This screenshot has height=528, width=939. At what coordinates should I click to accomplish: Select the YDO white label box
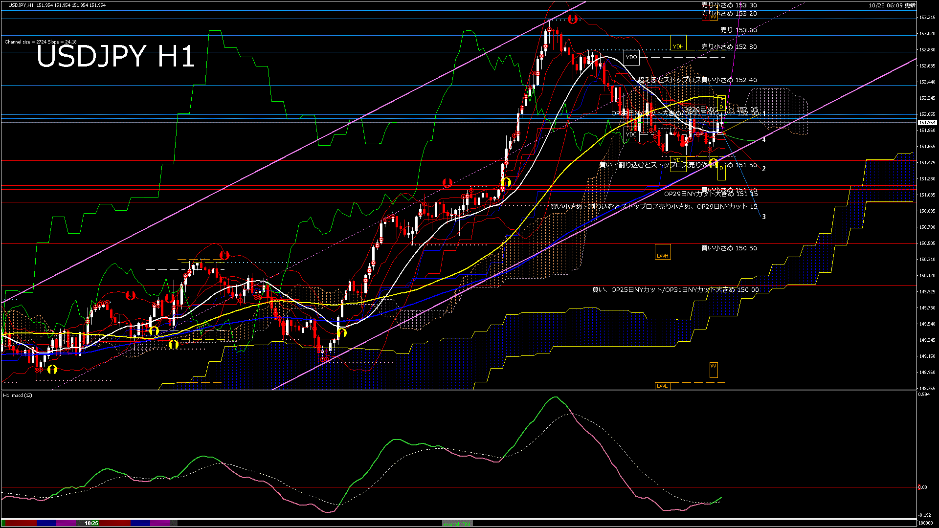coord(631,57)
